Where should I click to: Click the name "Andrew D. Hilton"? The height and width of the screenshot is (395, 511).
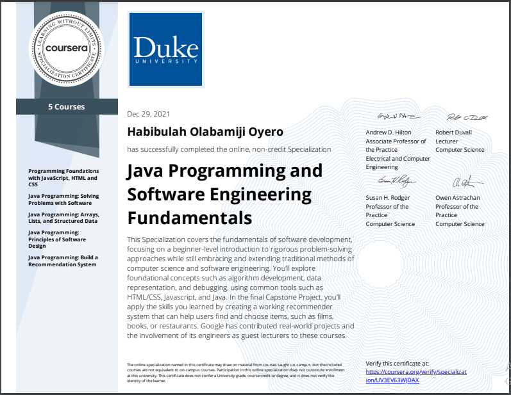click(x=389, y=133)
